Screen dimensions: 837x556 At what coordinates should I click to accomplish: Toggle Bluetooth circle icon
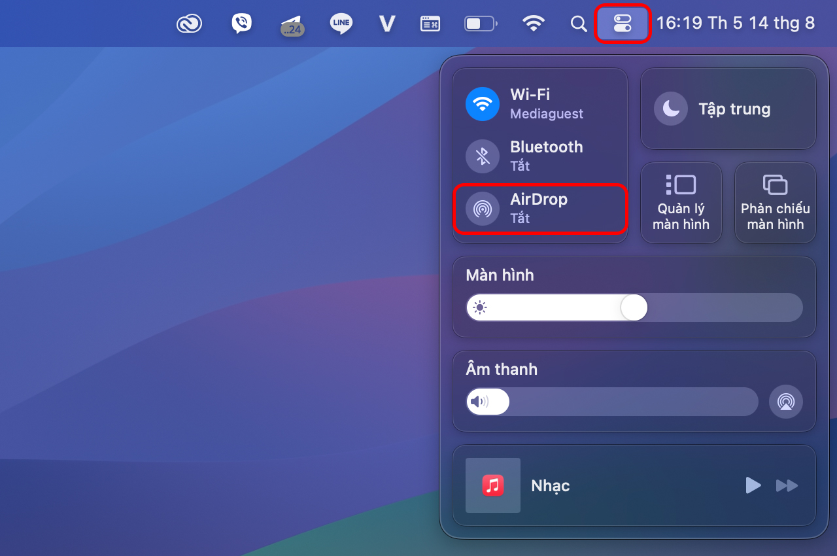(x=483, y=156)
